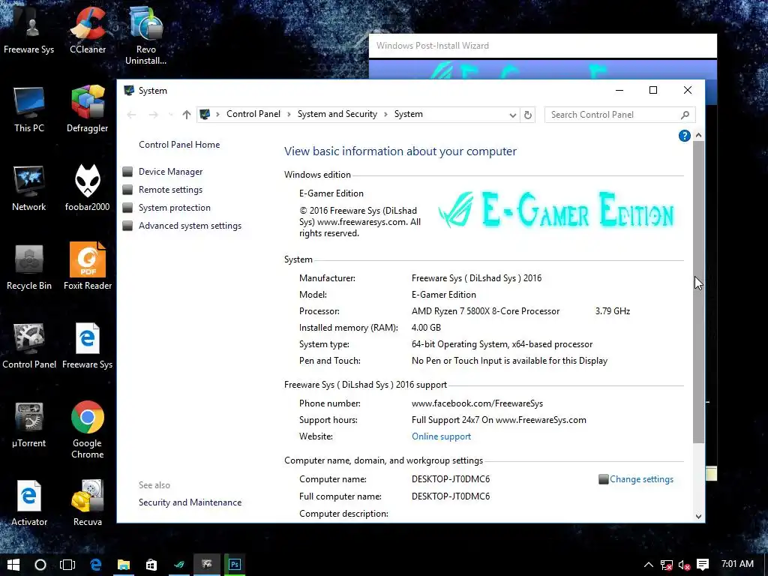Select the Network desktop icon
Viewport: 768px width, 576px height.
click(x=29, y=188)
